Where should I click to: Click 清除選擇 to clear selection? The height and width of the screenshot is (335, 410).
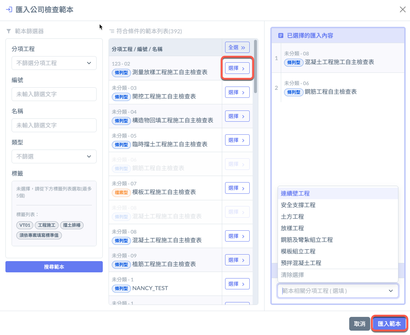292,275
